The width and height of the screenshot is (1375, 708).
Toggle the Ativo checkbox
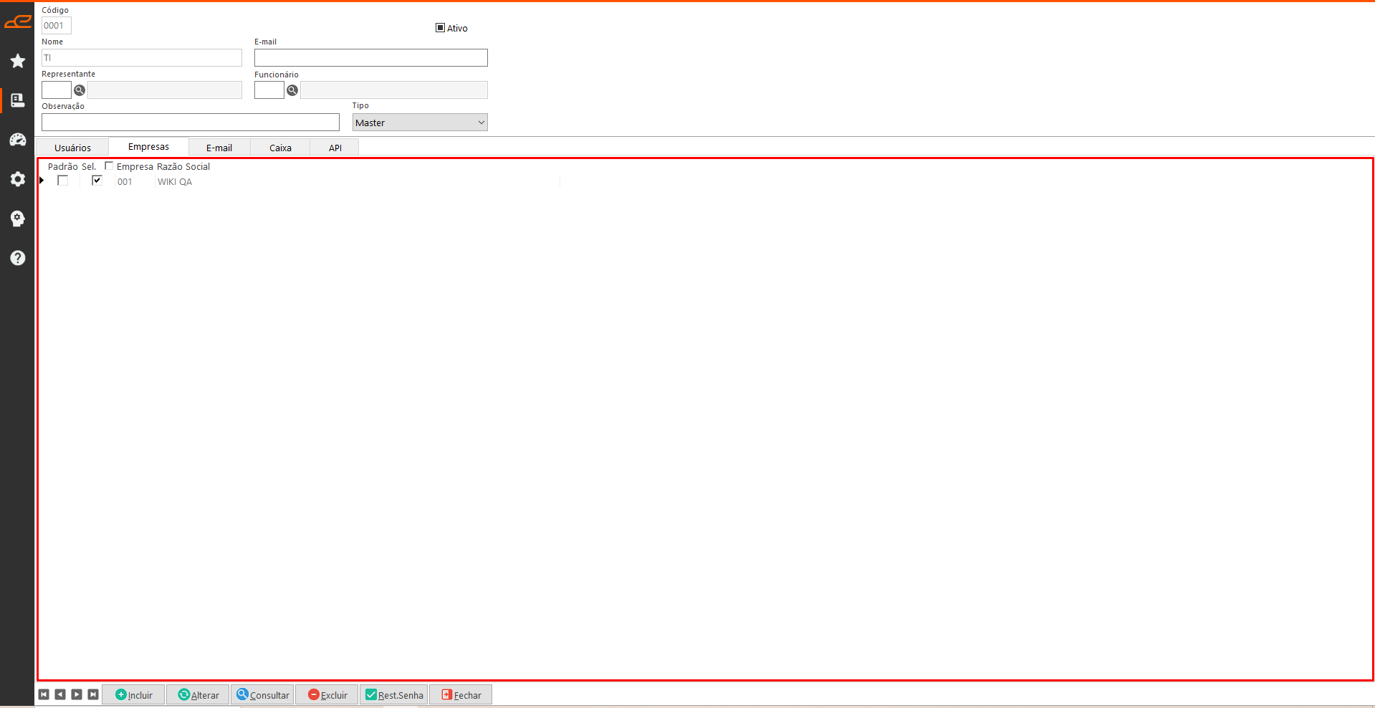coord(440,28)
